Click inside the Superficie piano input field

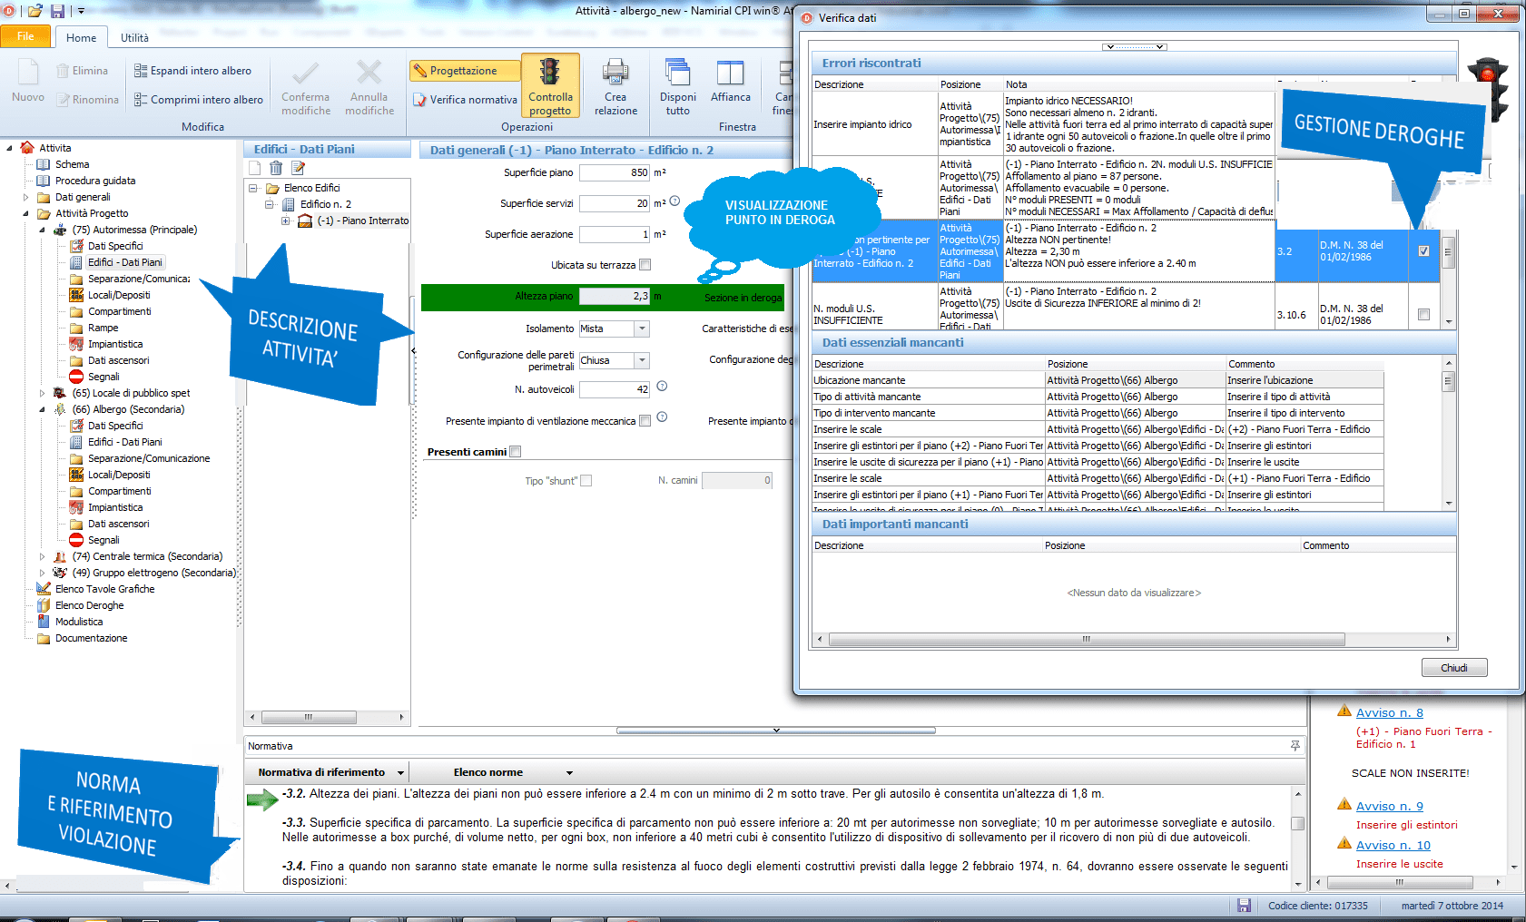(615, 172)
